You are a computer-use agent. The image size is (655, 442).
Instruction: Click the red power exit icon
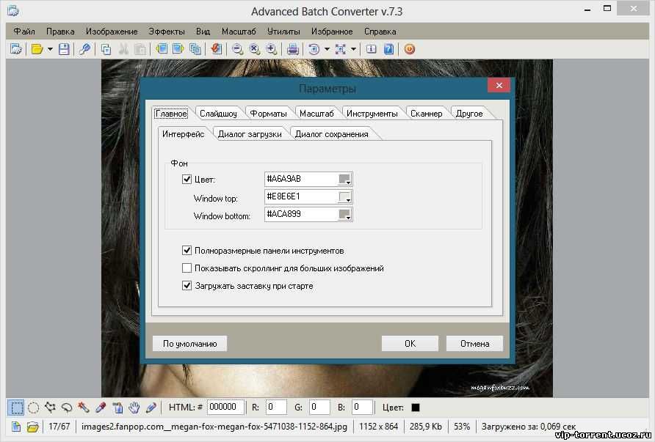click(409, 49)
